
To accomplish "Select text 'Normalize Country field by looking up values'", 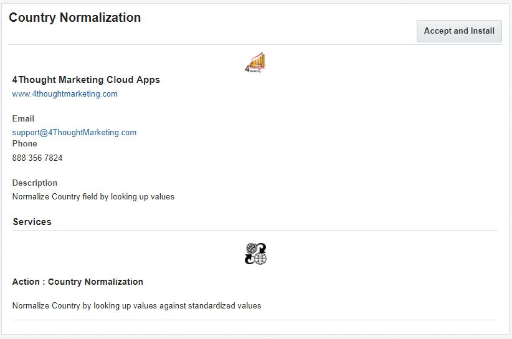I will pyautogui.click(x=93, y=197).
